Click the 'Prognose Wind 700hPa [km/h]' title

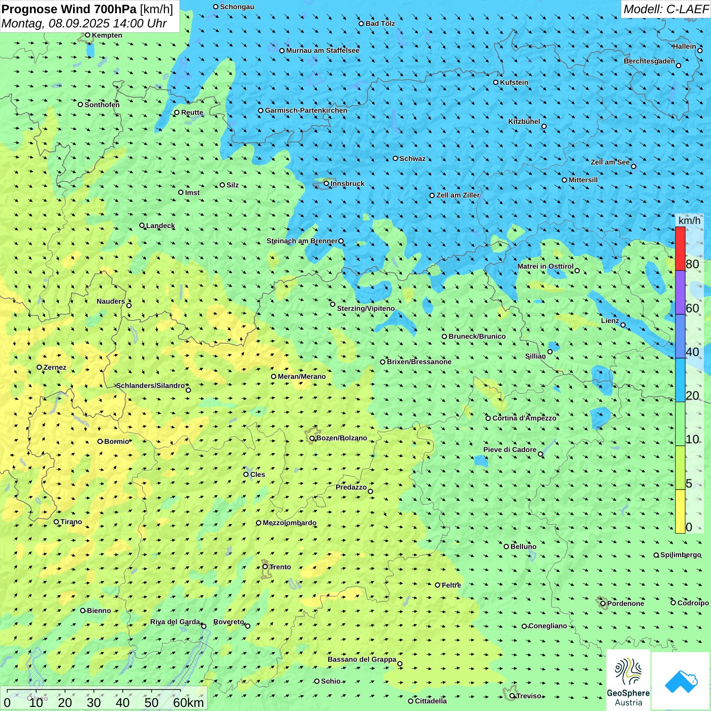(87, 9)
